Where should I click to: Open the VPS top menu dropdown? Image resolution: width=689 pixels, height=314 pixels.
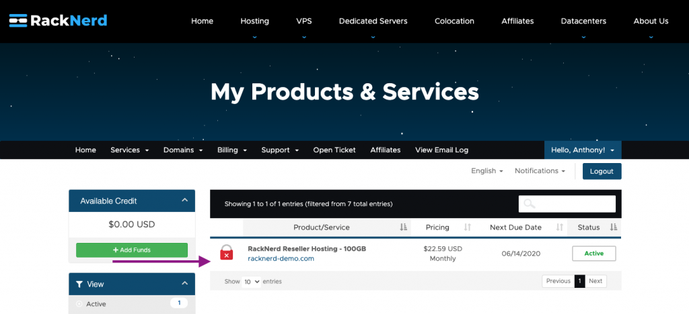tap(304, 21)
